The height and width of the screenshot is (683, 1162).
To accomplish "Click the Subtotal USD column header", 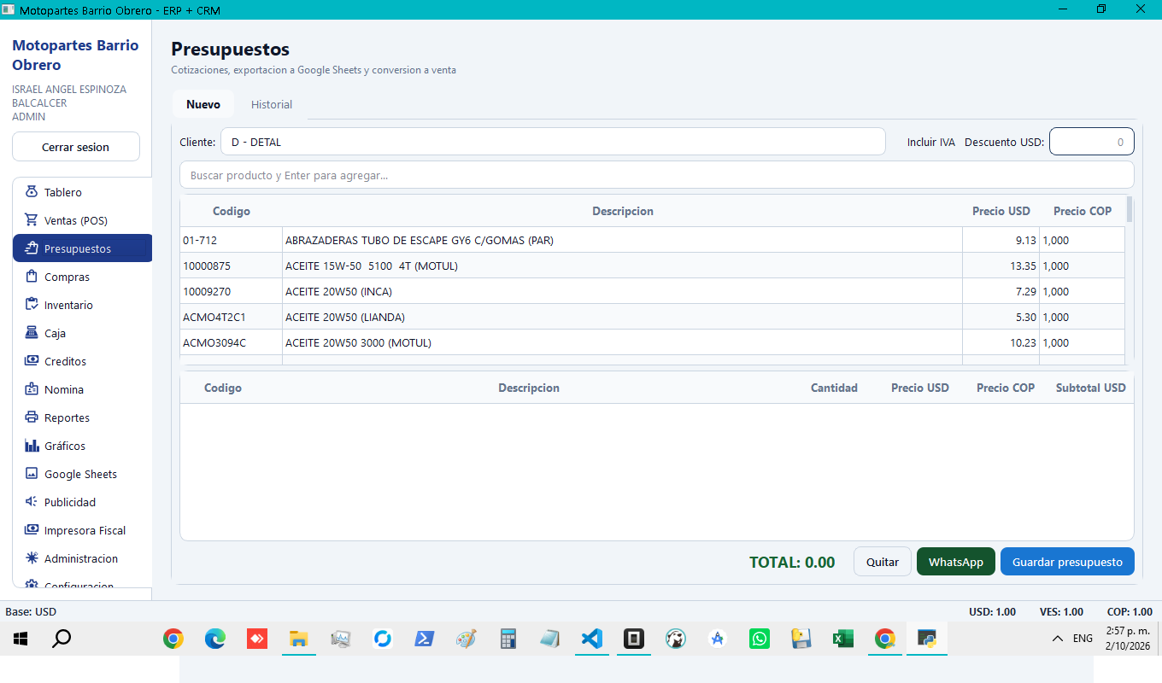I will 1090,388.
